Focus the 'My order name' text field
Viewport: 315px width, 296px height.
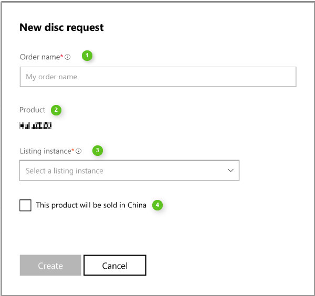157,77
